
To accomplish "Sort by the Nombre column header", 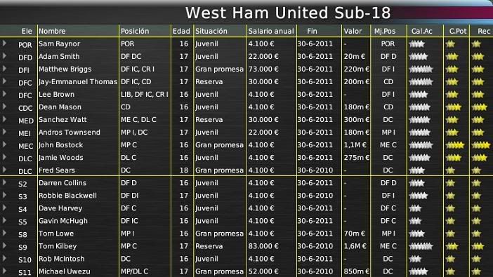I will click(x=52, y=31).
